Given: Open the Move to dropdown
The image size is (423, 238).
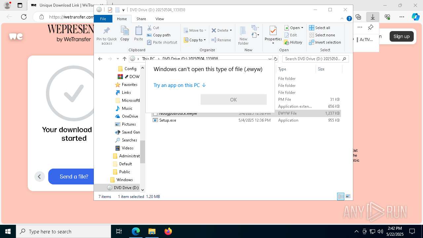Looking at the screenshot, I should tap(195, 30).
